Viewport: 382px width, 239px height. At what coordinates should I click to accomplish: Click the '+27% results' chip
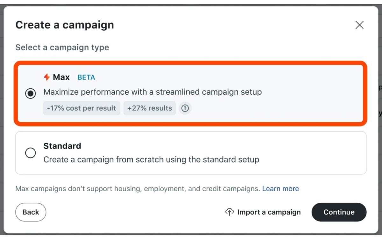(x=150, y=108)
